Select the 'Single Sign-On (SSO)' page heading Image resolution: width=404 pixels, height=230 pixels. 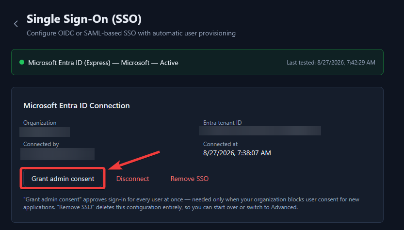click(x=84, y=19)
